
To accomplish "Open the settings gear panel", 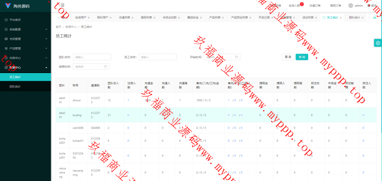I will [378, 43].
